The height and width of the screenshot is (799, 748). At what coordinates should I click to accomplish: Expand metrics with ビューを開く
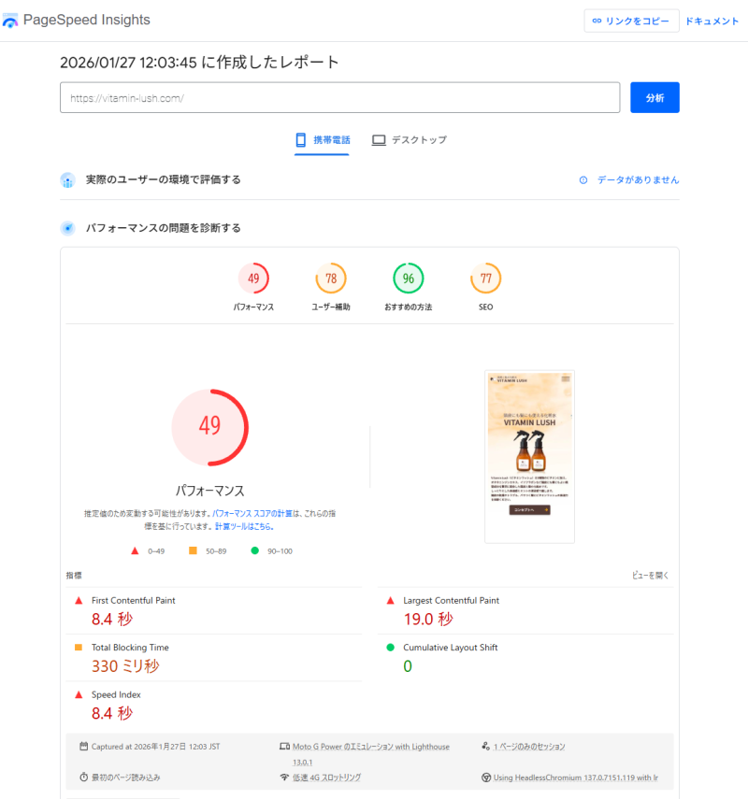click(651, 576)
